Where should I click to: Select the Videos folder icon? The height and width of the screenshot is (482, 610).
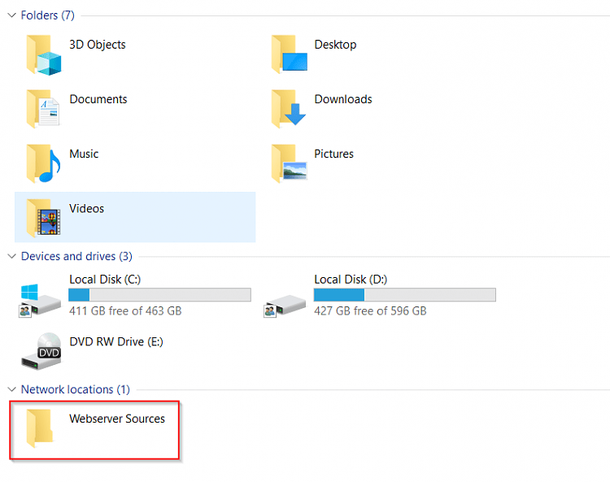click(x=43, y=218)
